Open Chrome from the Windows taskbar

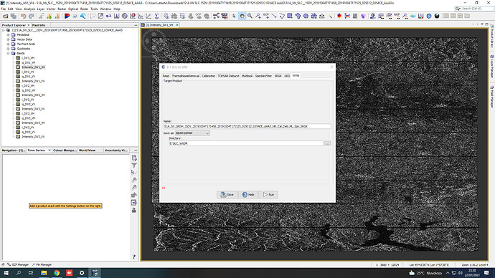57,273
